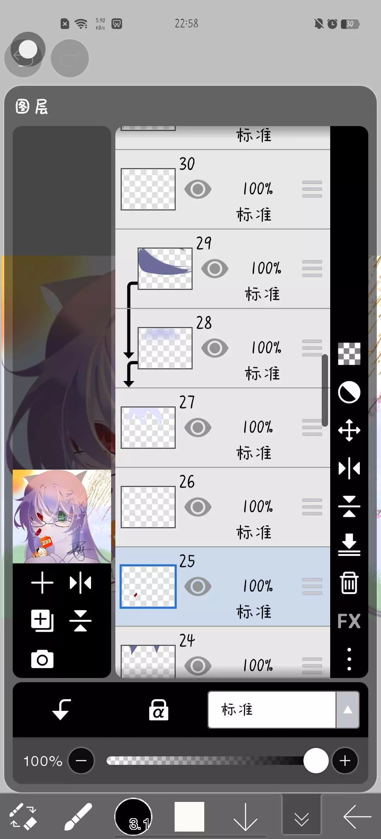This screenshot has width=381, height=839.
Task: Select the brush tool
Action: [x=78, y=816]
